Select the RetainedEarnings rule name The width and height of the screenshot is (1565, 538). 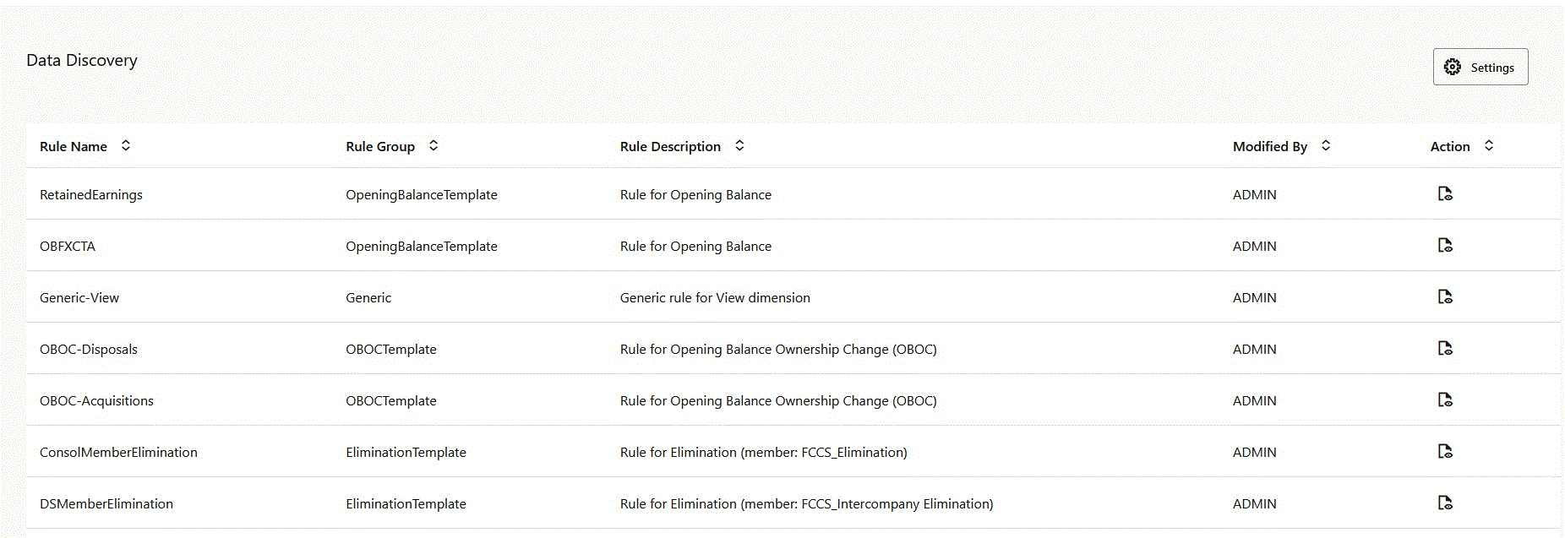tap(91, 194)
